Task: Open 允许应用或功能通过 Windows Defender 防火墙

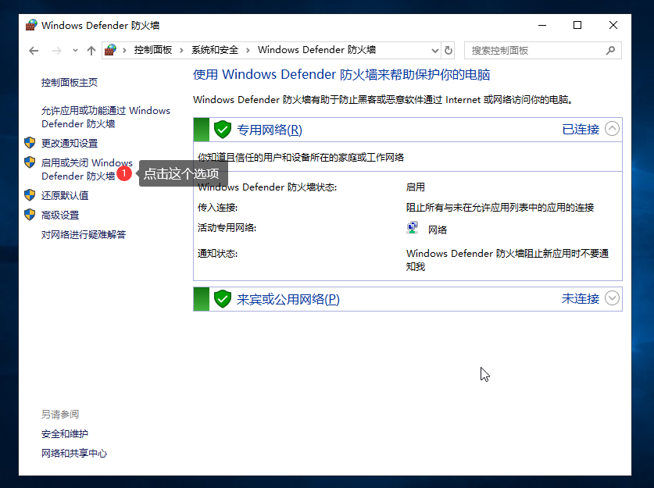Action: tap(105, 117)
